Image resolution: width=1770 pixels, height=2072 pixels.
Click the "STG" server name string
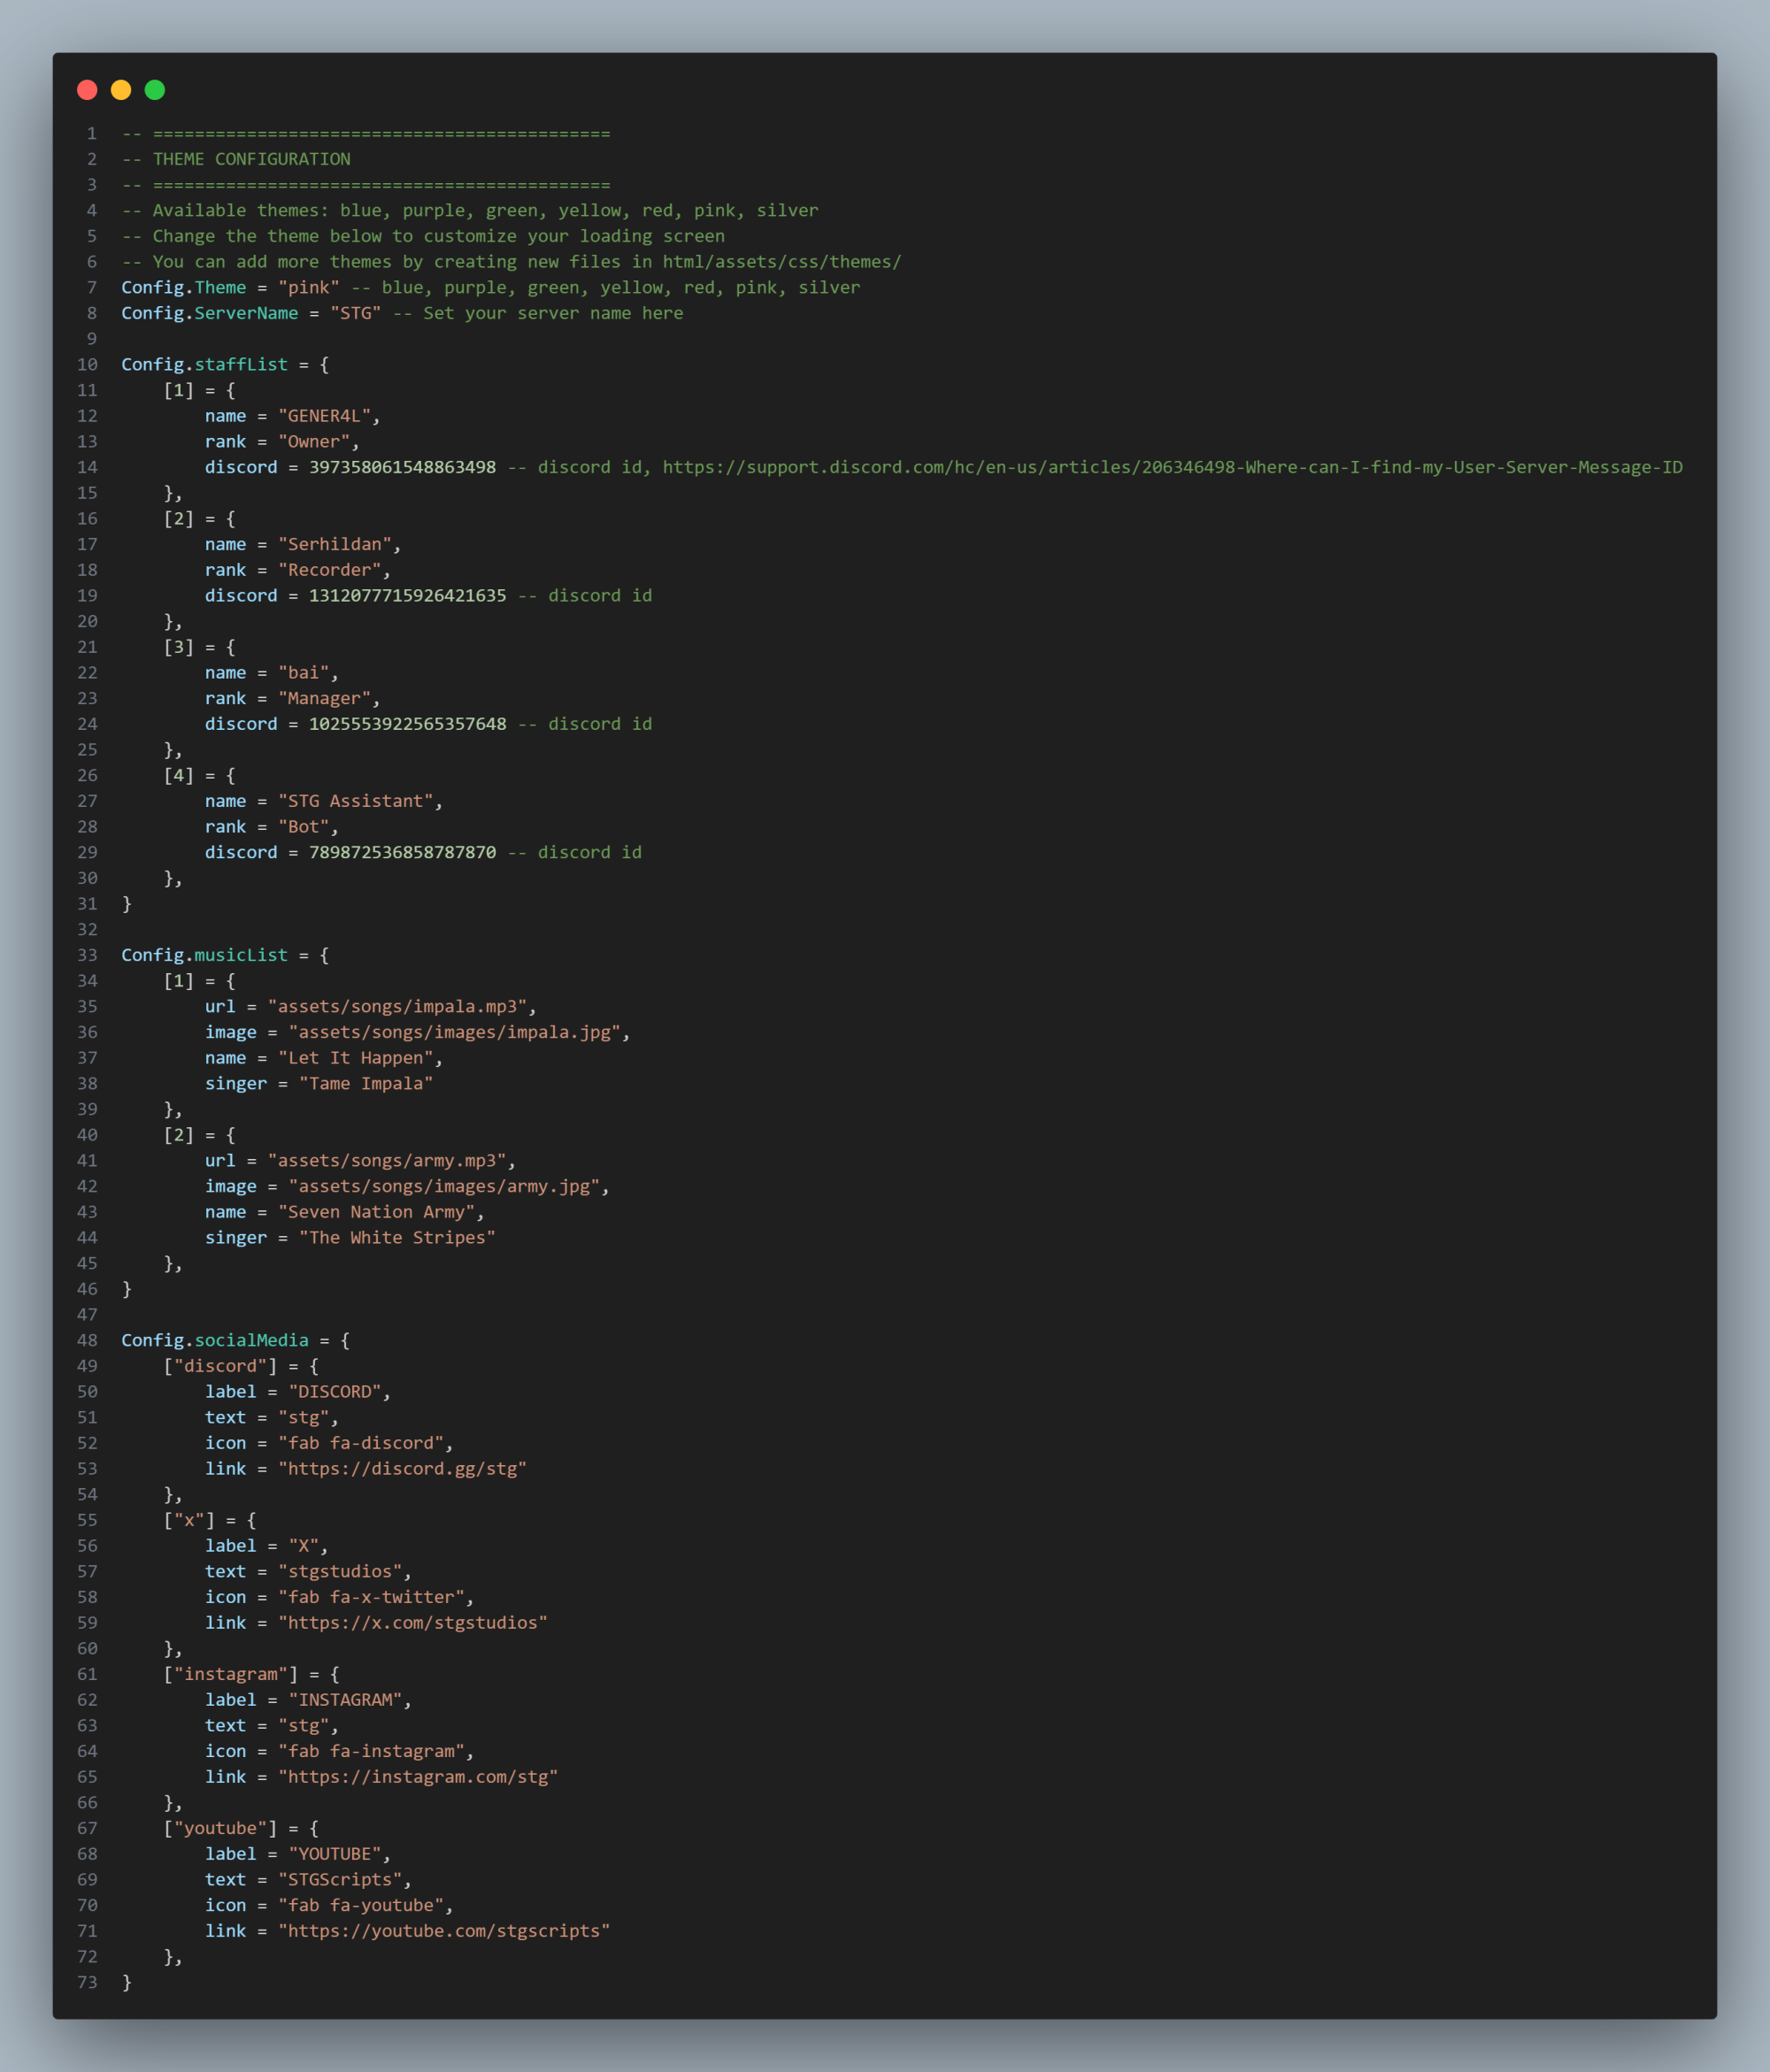(355, 313)
